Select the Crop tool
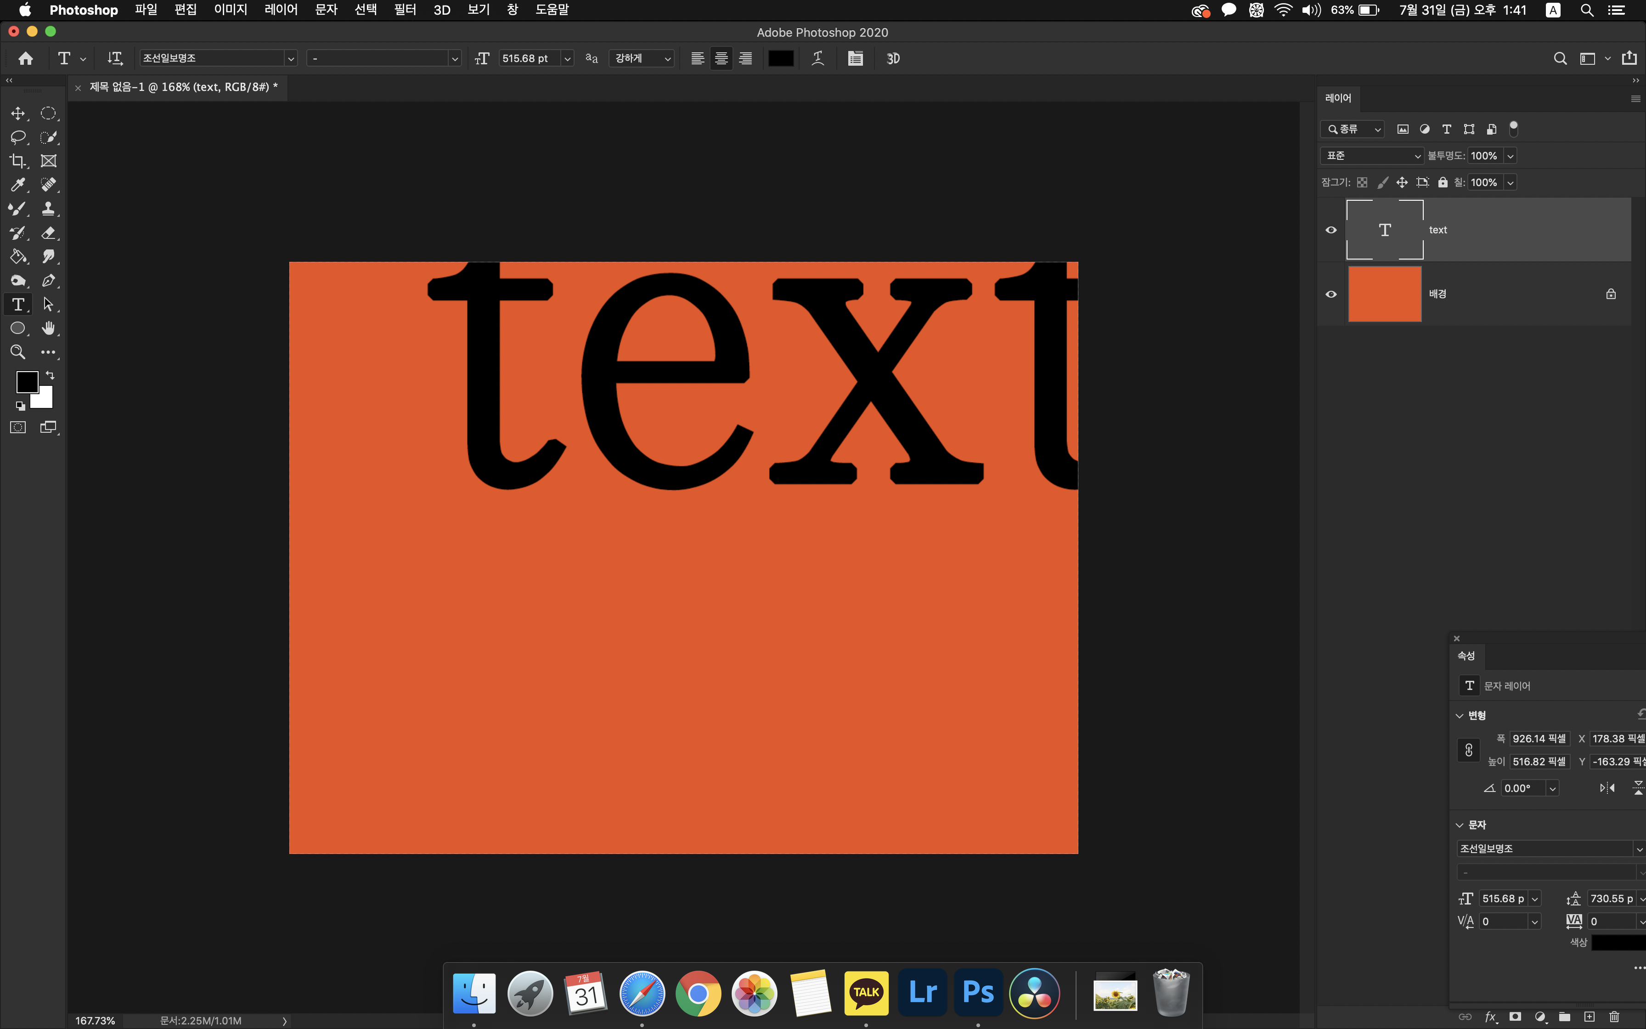The width and height of the screenshot is (1646, 1029). (x=18, y=161)
